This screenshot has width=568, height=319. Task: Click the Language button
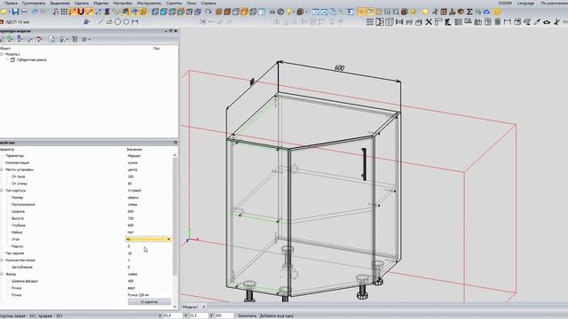[x=525, y=3]
